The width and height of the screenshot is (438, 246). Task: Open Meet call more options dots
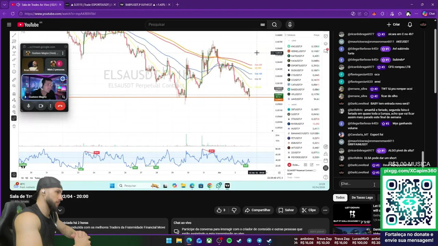[x=50, y=106]
